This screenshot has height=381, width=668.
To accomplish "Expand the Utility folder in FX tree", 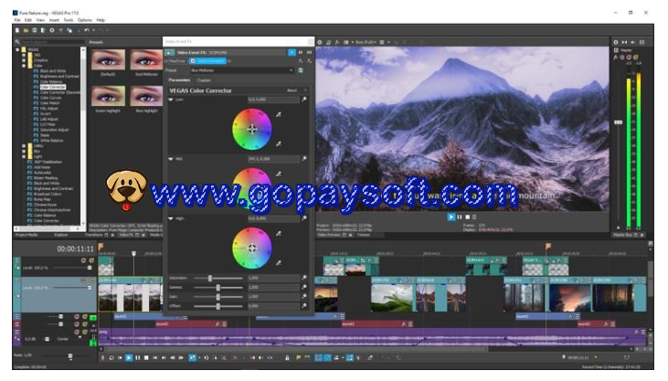I will click(x=24, y=146).
